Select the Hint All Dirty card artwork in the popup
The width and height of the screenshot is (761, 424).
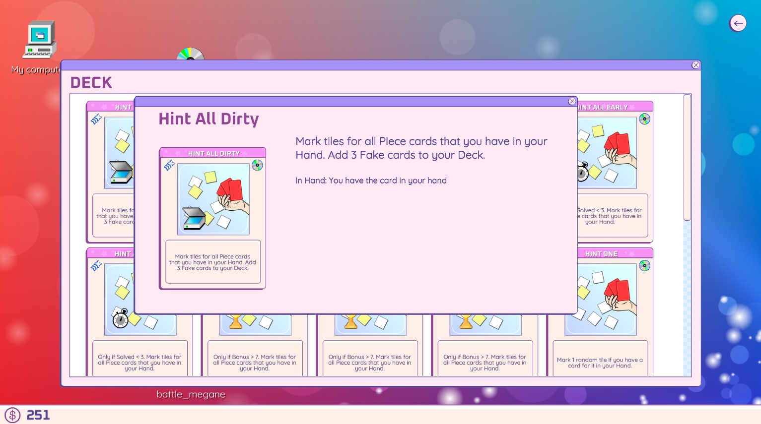(x=213, y=199)
